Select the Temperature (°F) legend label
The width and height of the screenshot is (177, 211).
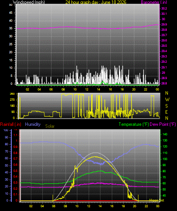pyautogui.click(x=134, y=124)
